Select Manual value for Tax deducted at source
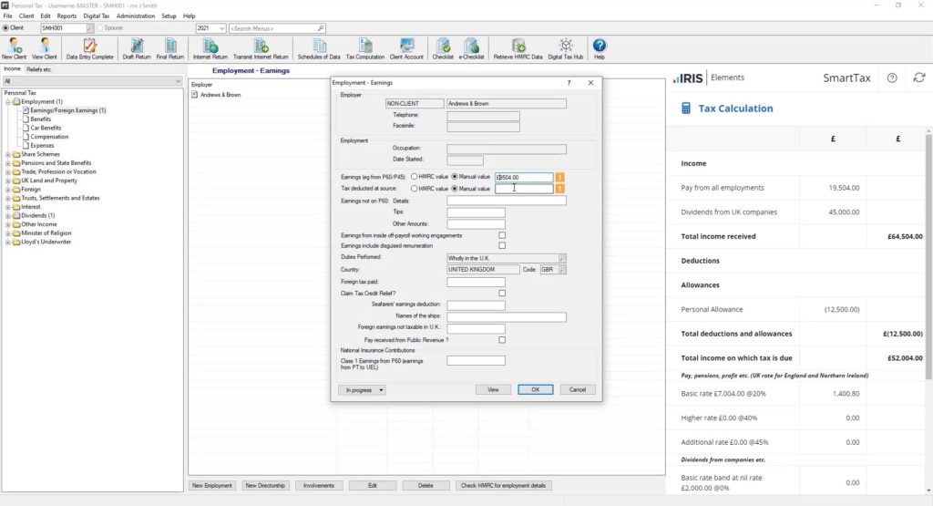Viewport: 933px width, 506px height. pyautogui.click(x=456, y=189)
